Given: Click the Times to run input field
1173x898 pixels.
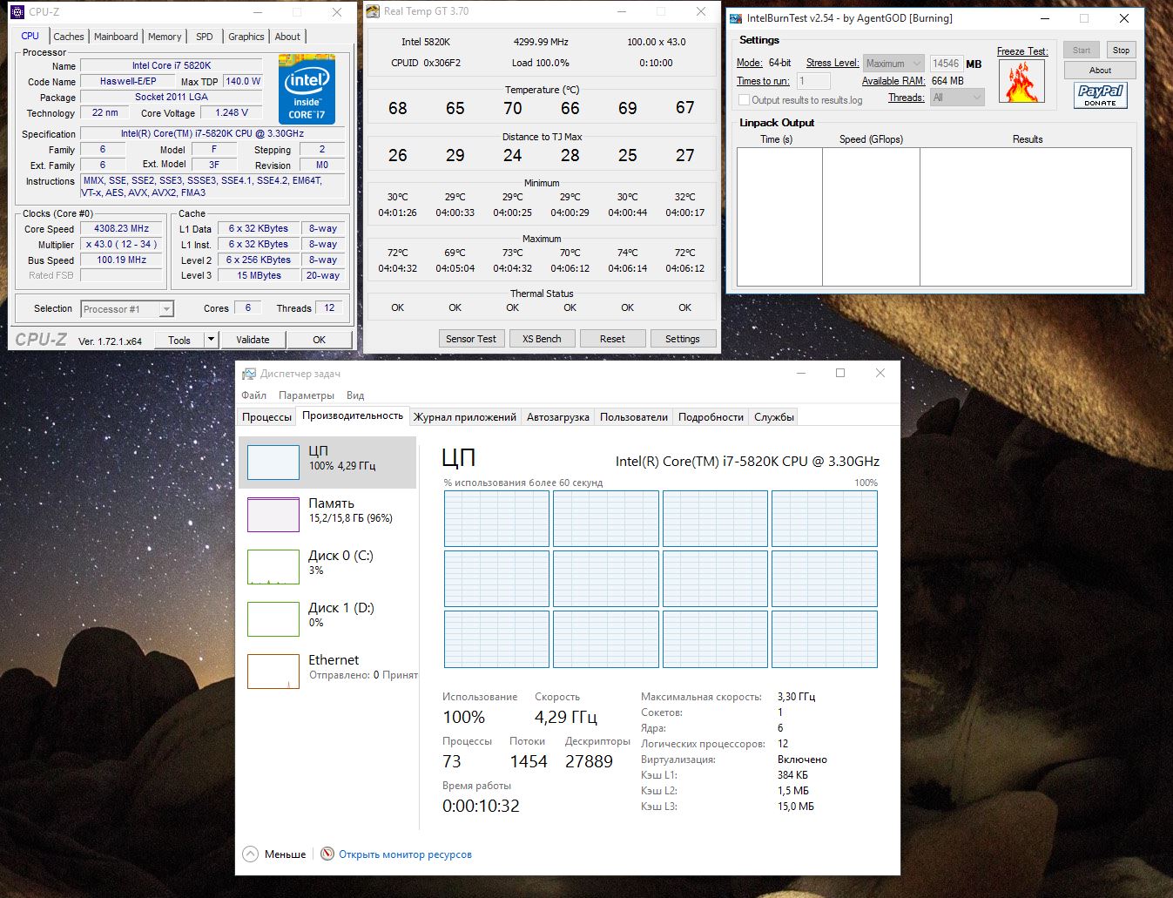Looking at the screenshot, I should tap(812, 81).
